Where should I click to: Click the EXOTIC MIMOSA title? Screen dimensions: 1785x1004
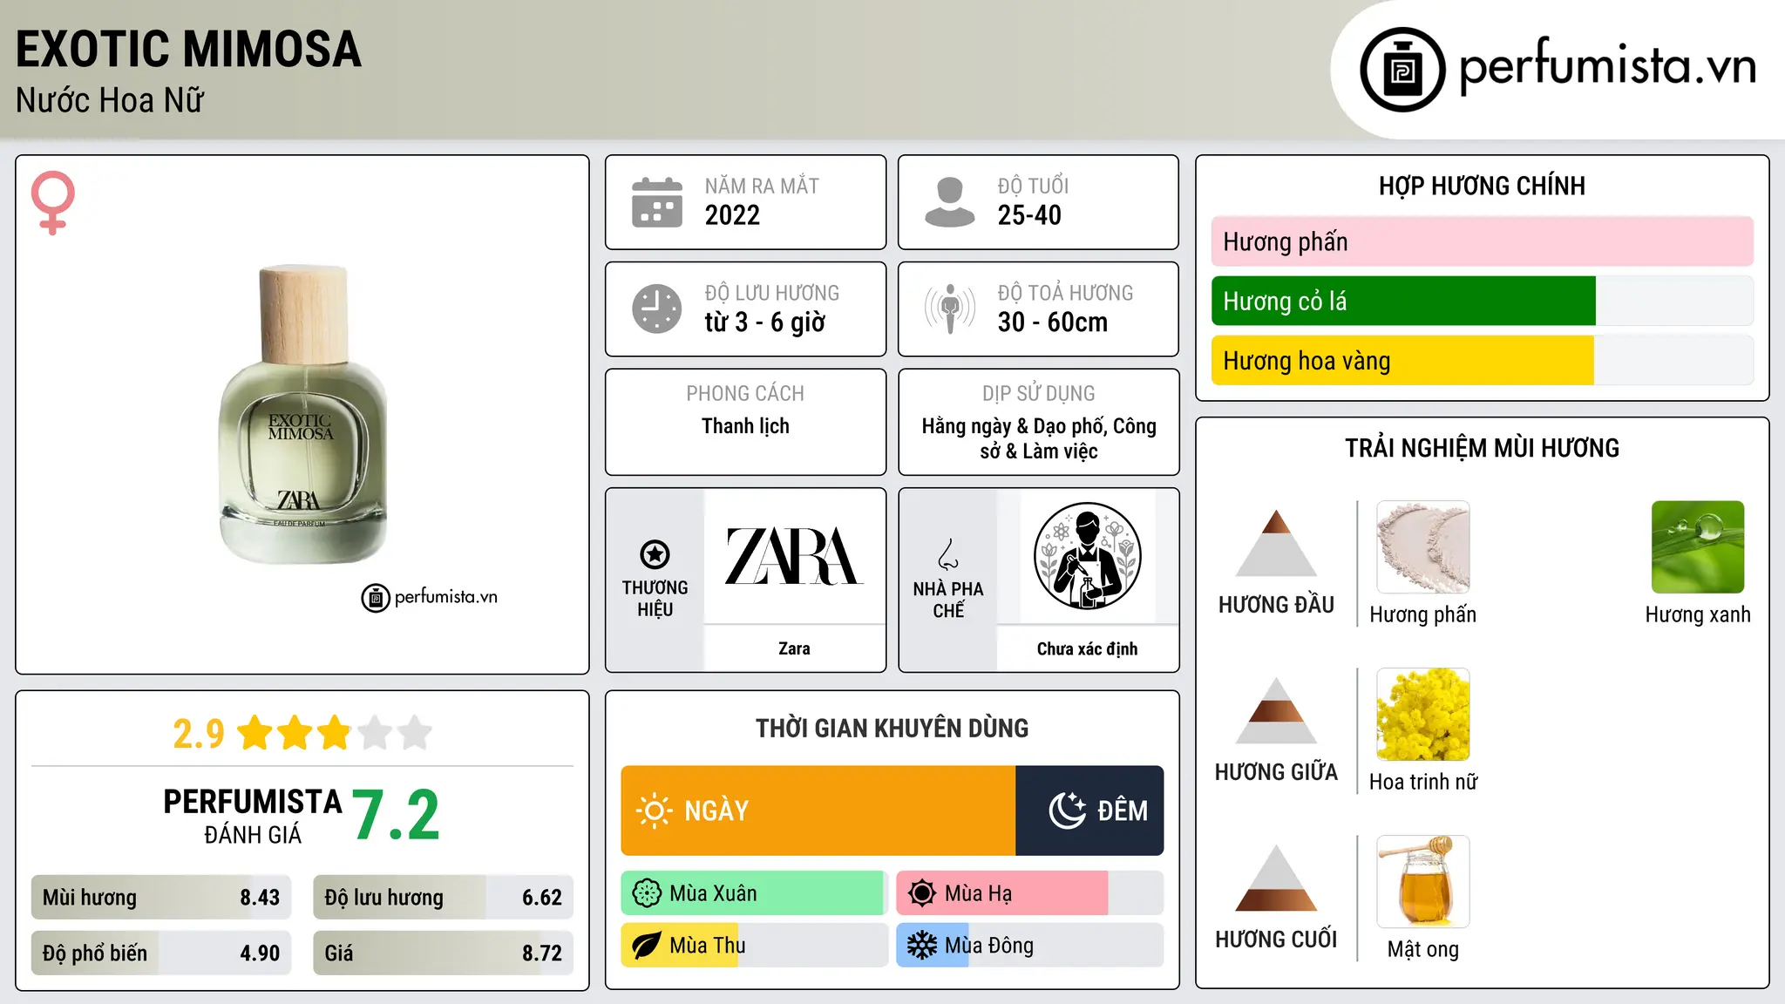click(x=188, y=49)
